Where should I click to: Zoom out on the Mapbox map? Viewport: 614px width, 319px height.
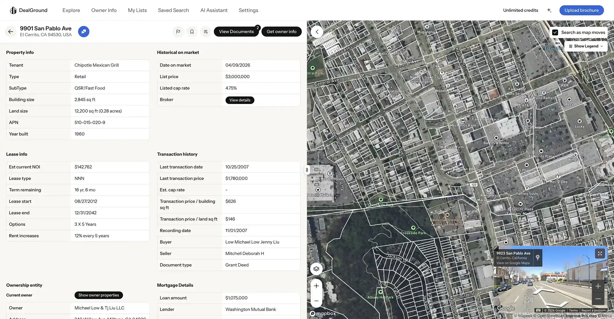(x=316, y=301)
